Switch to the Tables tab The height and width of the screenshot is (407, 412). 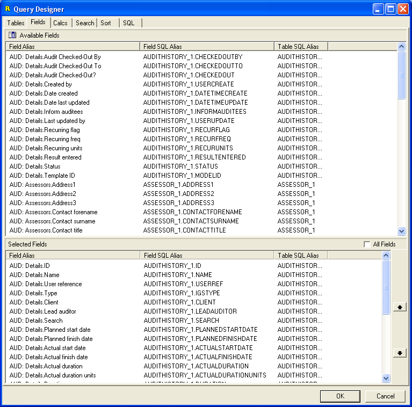click(x=16, y=23)
